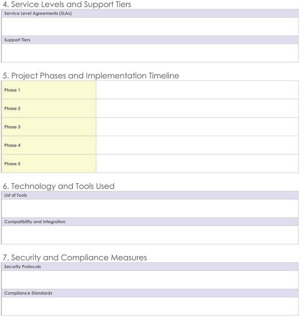300x317 pixels.
Task: Click the Security Protocols text area
Action: [150, 280]
